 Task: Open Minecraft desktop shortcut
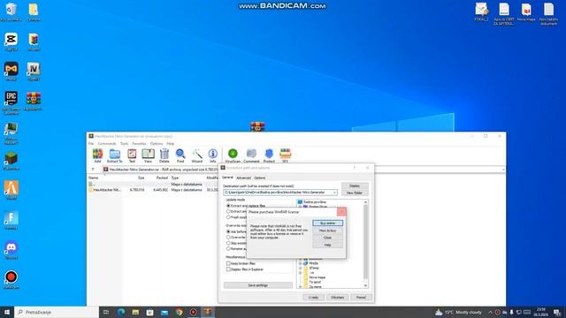click(11, 161)
